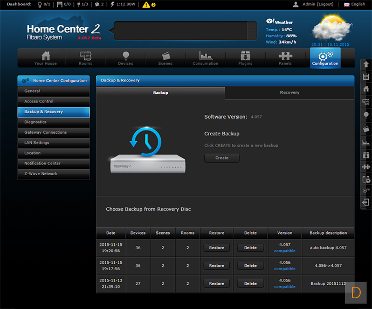Restore the 4.056->4.057 backup

point(217,266)
